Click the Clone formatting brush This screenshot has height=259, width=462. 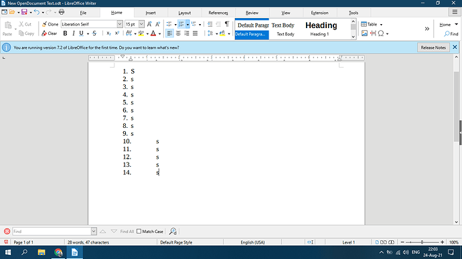[50, 24]
